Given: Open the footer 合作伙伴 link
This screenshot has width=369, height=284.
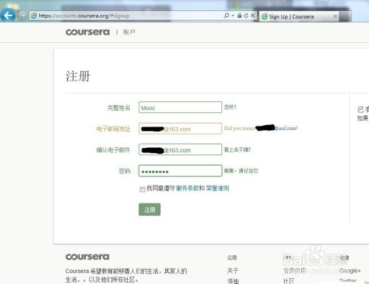Looking at the screenshot, I should pyautogui.click(x=294, y=271).
